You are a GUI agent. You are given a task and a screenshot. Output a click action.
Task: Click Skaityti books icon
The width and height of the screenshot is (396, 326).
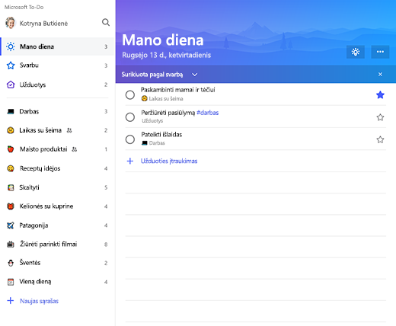[11, 187]
